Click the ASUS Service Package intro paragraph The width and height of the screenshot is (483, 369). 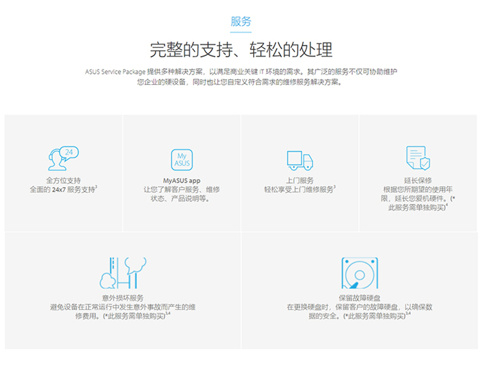point(241,77)
